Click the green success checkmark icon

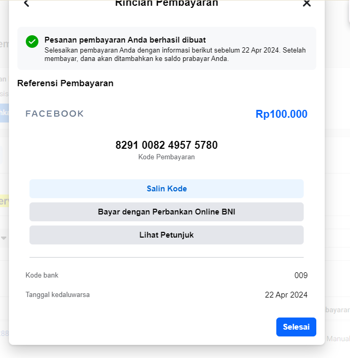tap(32, 42)
